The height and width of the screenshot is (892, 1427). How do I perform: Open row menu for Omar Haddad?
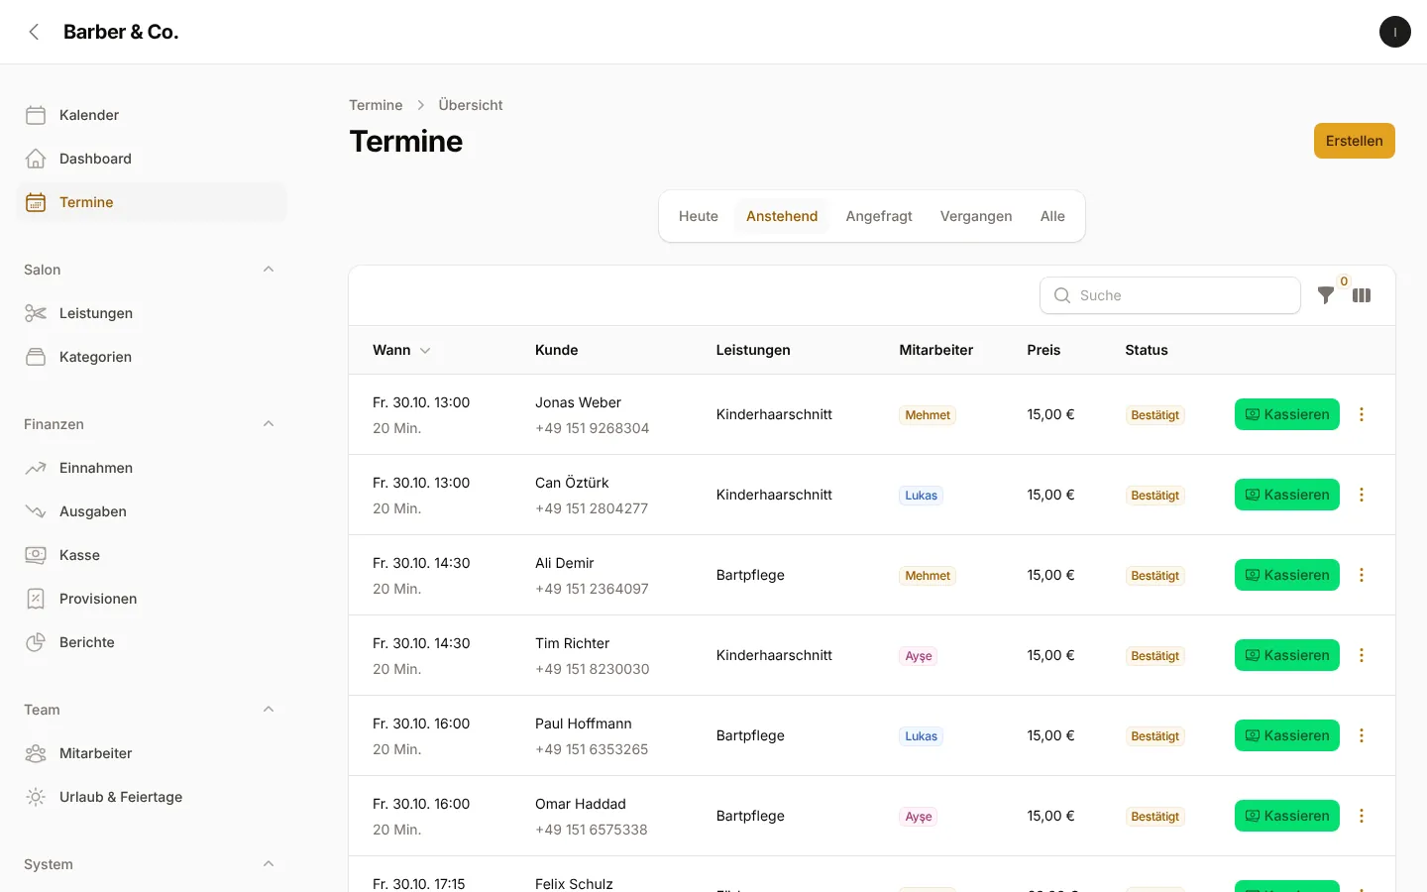coord(1362,816)
